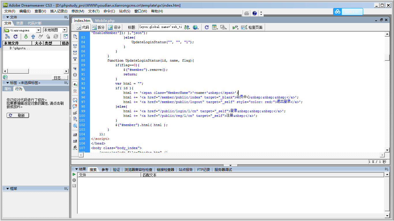Click the Refresh button in Tag panel

tap(18, 115)
